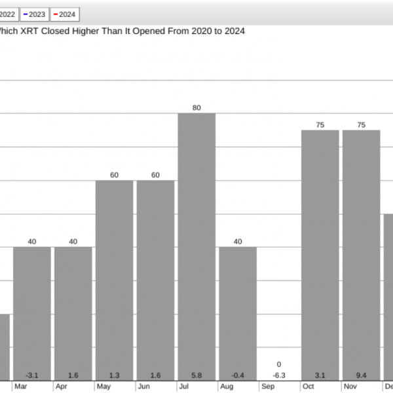Click the Oct axis label
393x393 pixels.
coord(309,386)
